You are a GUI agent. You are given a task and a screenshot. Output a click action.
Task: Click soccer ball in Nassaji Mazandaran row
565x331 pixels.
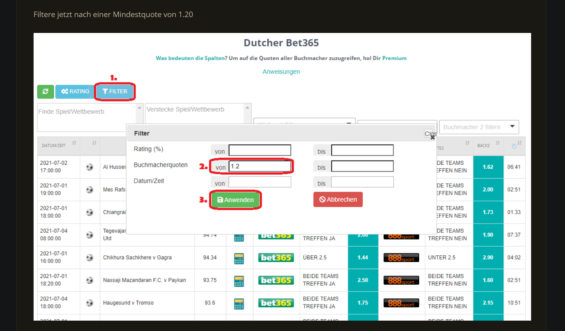[89, 280]
